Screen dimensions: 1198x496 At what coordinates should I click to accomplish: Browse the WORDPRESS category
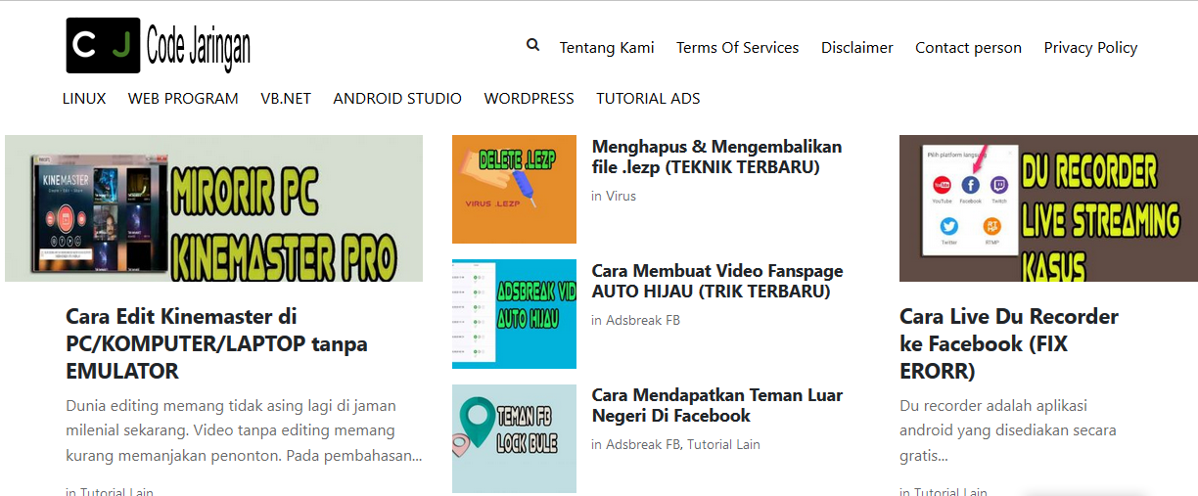tap(529, 98)
